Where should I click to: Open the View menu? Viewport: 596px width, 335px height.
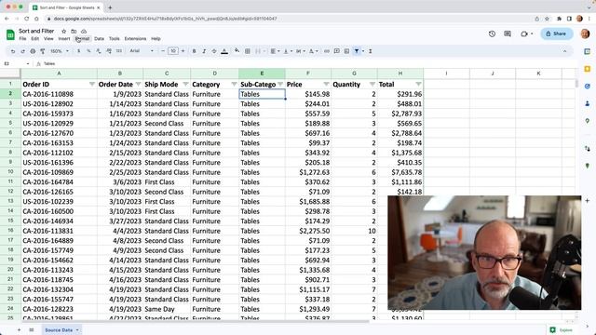48,39
